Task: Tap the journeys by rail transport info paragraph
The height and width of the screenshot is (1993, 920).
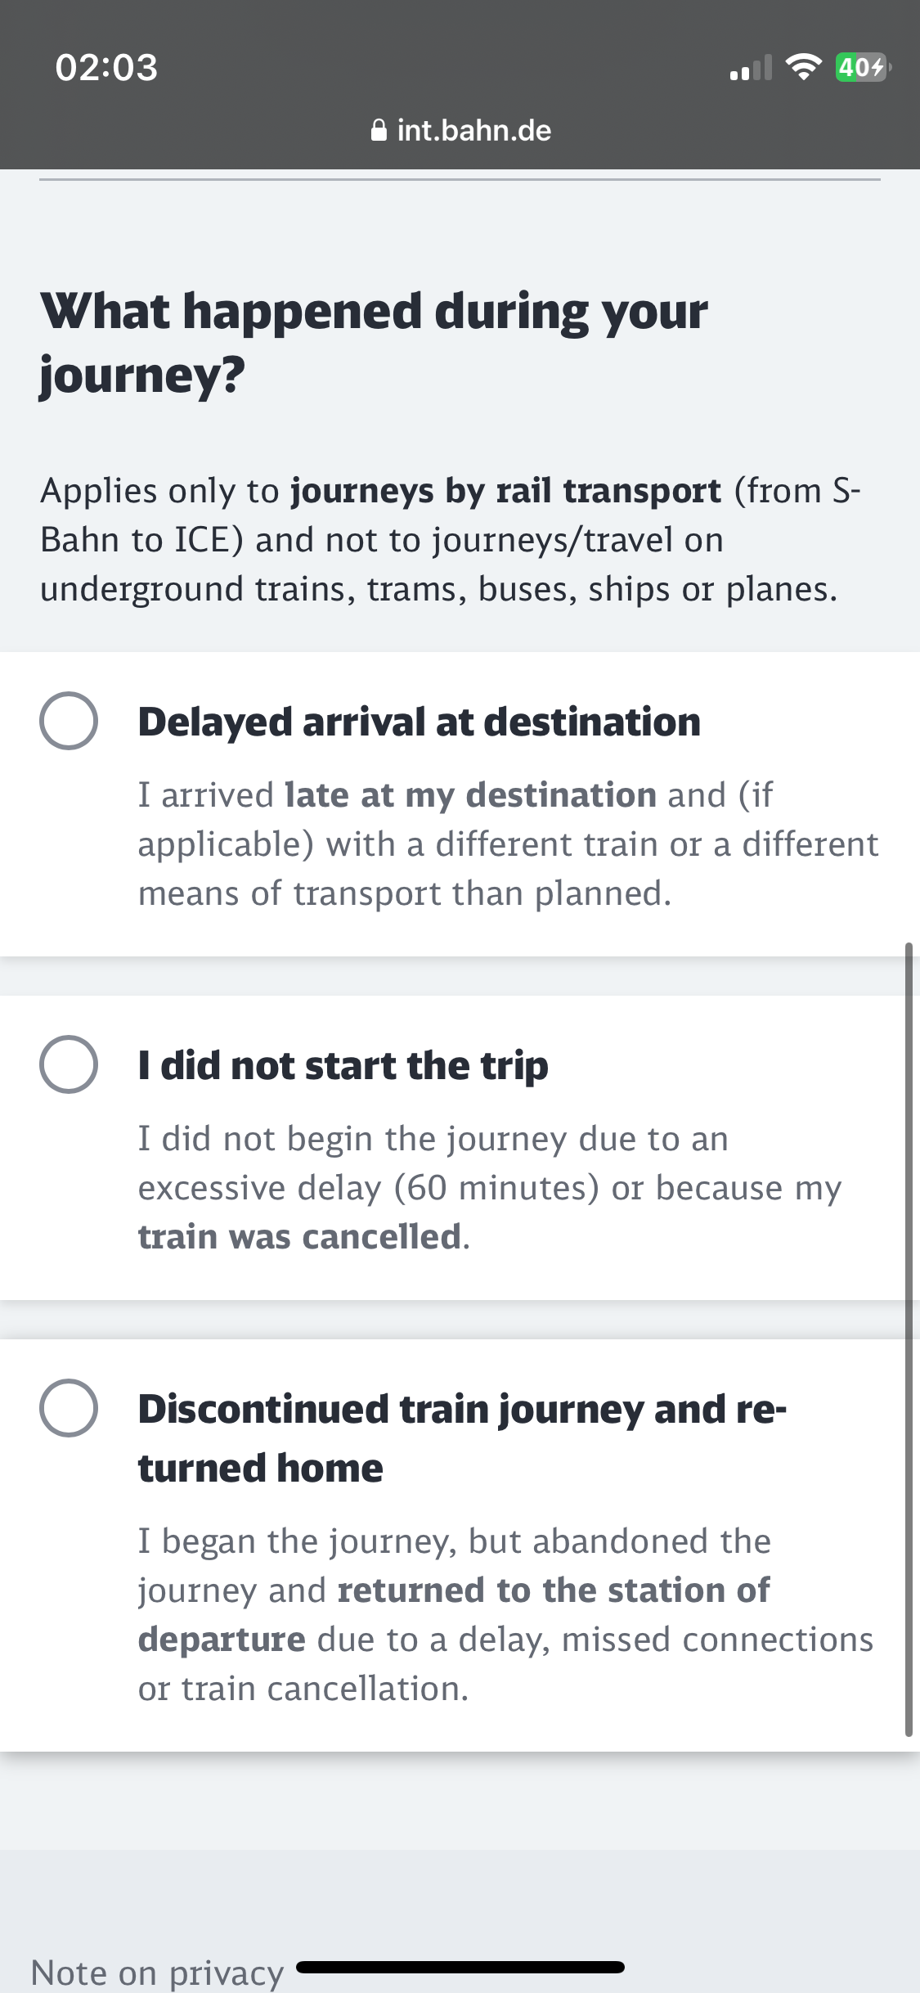Action: [x=450, y=539]
